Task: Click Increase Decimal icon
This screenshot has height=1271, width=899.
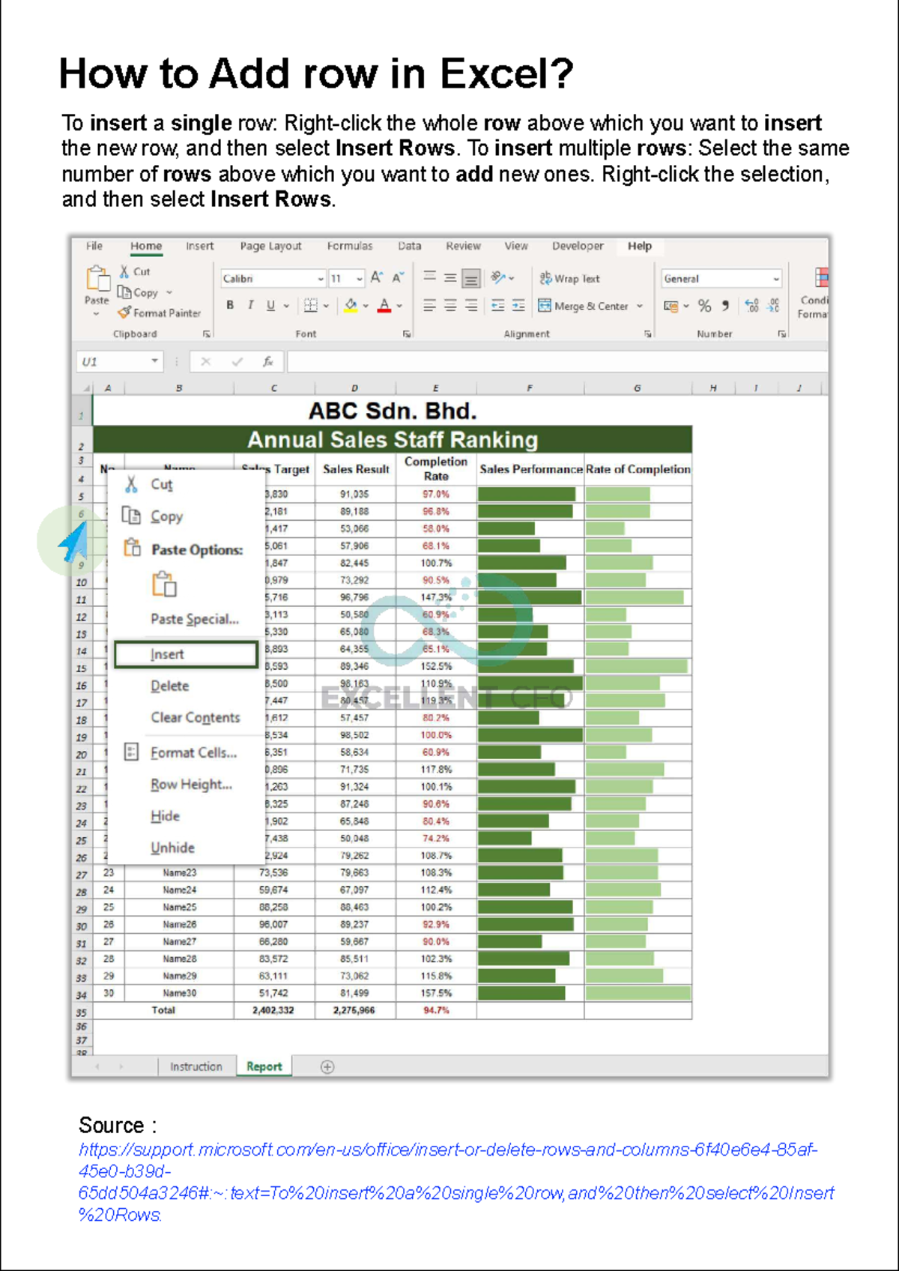Action: [x=752, y=306]
